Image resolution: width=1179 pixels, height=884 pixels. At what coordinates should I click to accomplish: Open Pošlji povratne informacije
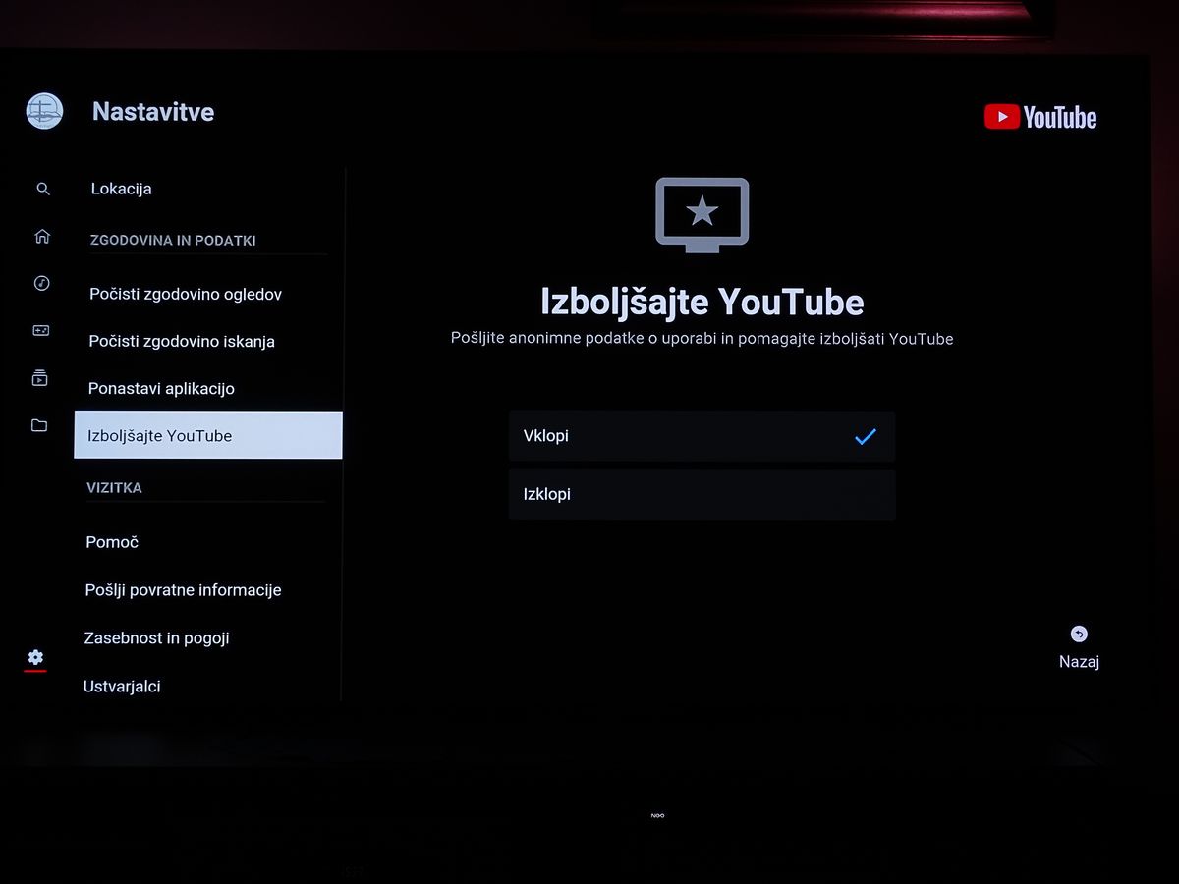(x=183, y=590)
